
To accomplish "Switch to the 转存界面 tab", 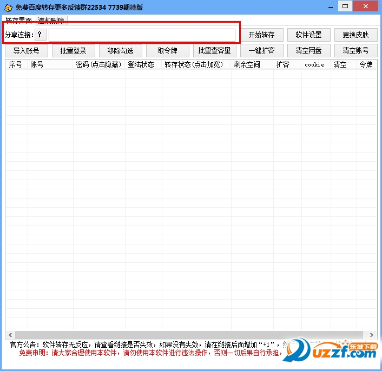I will pos(19,20).
